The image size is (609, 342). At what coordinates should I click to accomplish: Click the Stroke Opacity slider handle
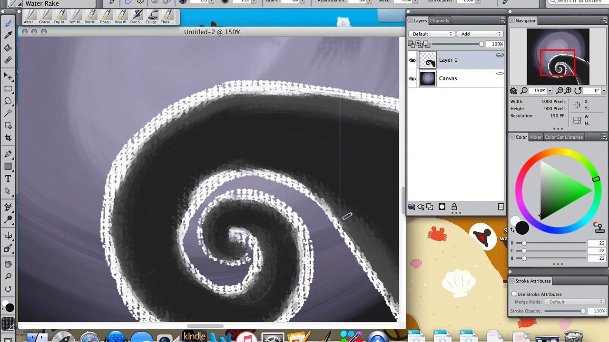tap(583, 311)
